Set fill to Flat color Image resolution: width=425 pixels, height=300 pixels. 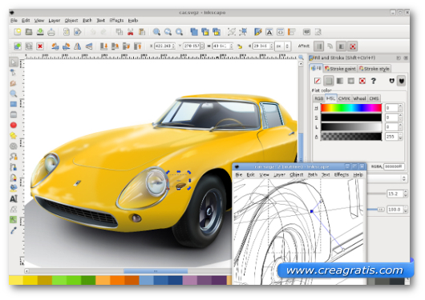click(x=329, y=81)
